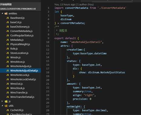The width and height of the screenshot is (141, 115).
Task: Open StoreLocation.js file
Action: pos(19,53)
